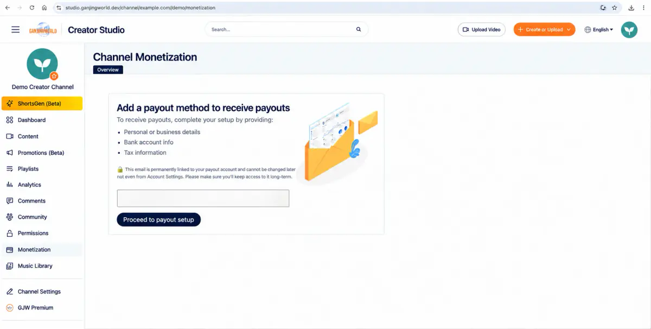Click the install app icon in address bar
651x329 pixels.
point(603,8)
